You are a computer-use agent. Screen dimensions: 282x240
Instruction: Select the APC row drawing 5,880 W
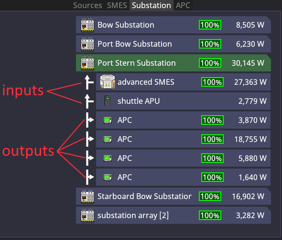pyautogui.click(x=183, y=158)
